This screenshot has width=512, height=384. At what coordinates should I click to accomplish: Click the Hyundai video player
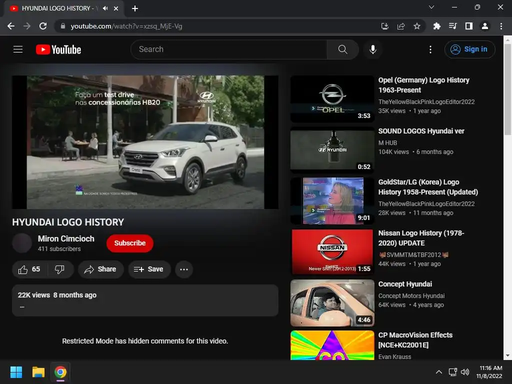145,142
